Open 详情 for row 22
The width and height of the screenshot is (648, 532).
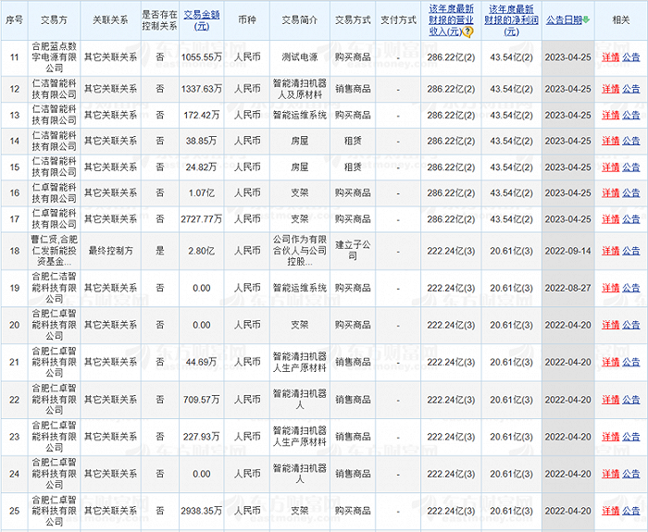pos(610,400)
